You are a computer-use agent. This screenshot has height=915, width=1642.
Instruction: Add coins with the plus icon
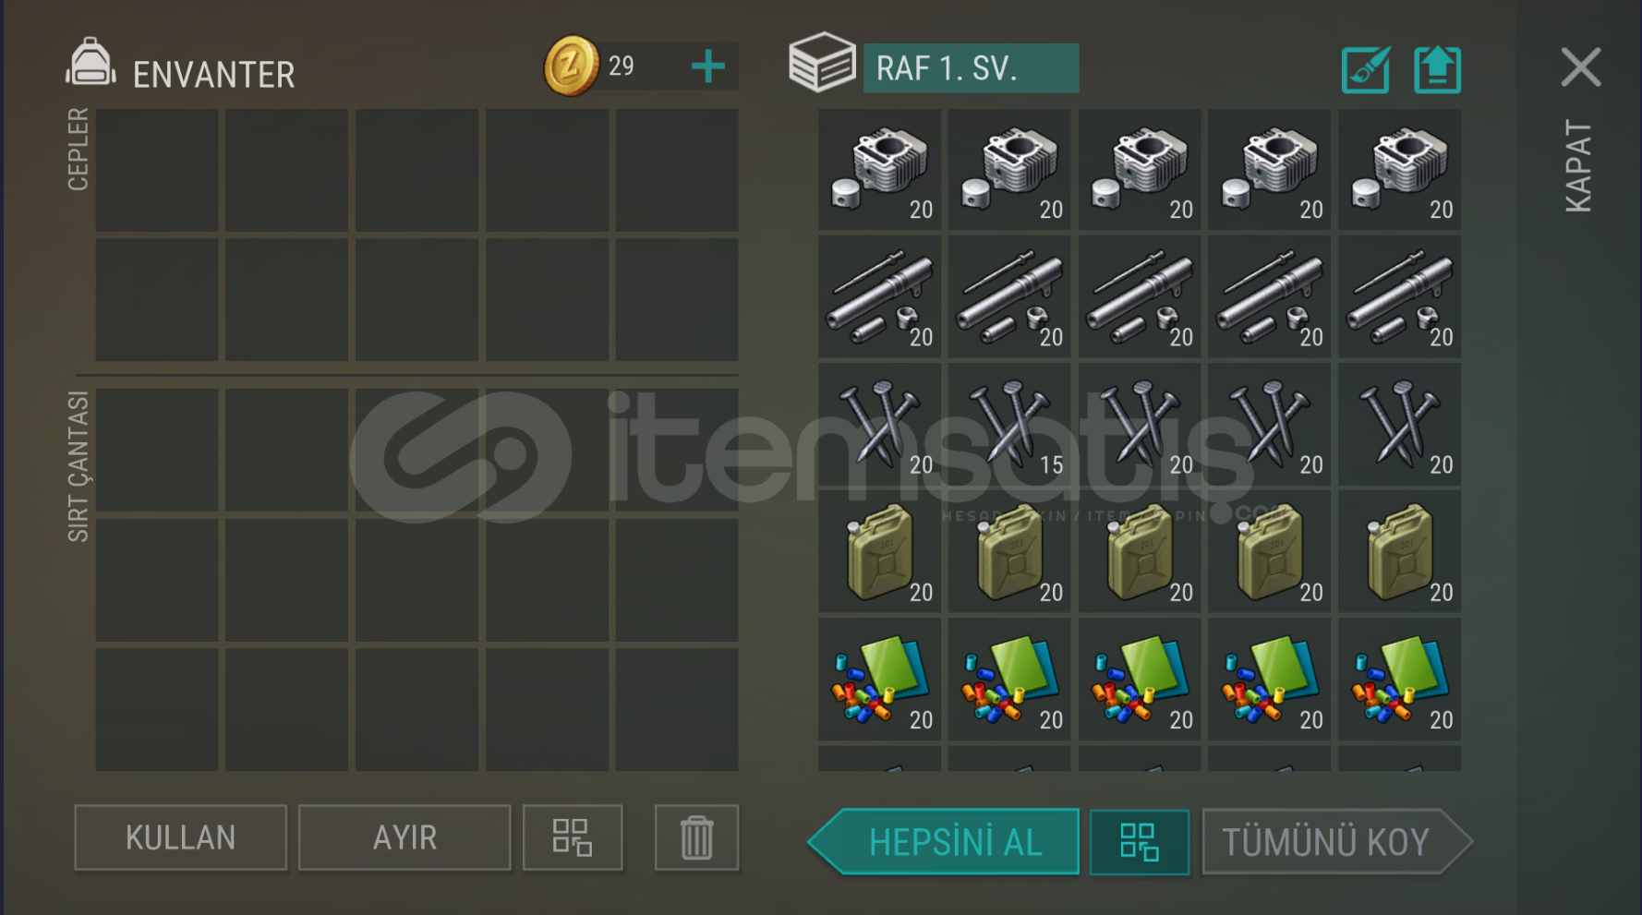coord(708,66)
